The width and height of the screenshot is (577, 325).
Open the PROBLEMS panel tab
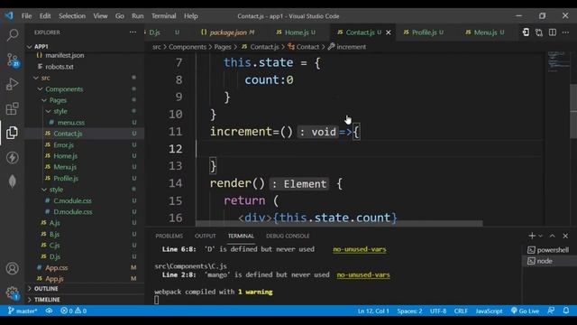tap(169, 236)
